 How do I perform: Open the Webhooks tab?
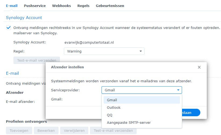click(61, 6)
